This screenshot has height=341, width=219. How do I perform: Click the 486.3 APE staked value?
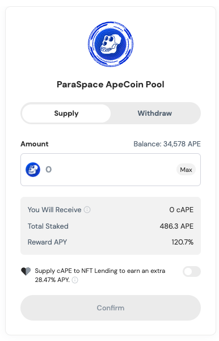176,226
